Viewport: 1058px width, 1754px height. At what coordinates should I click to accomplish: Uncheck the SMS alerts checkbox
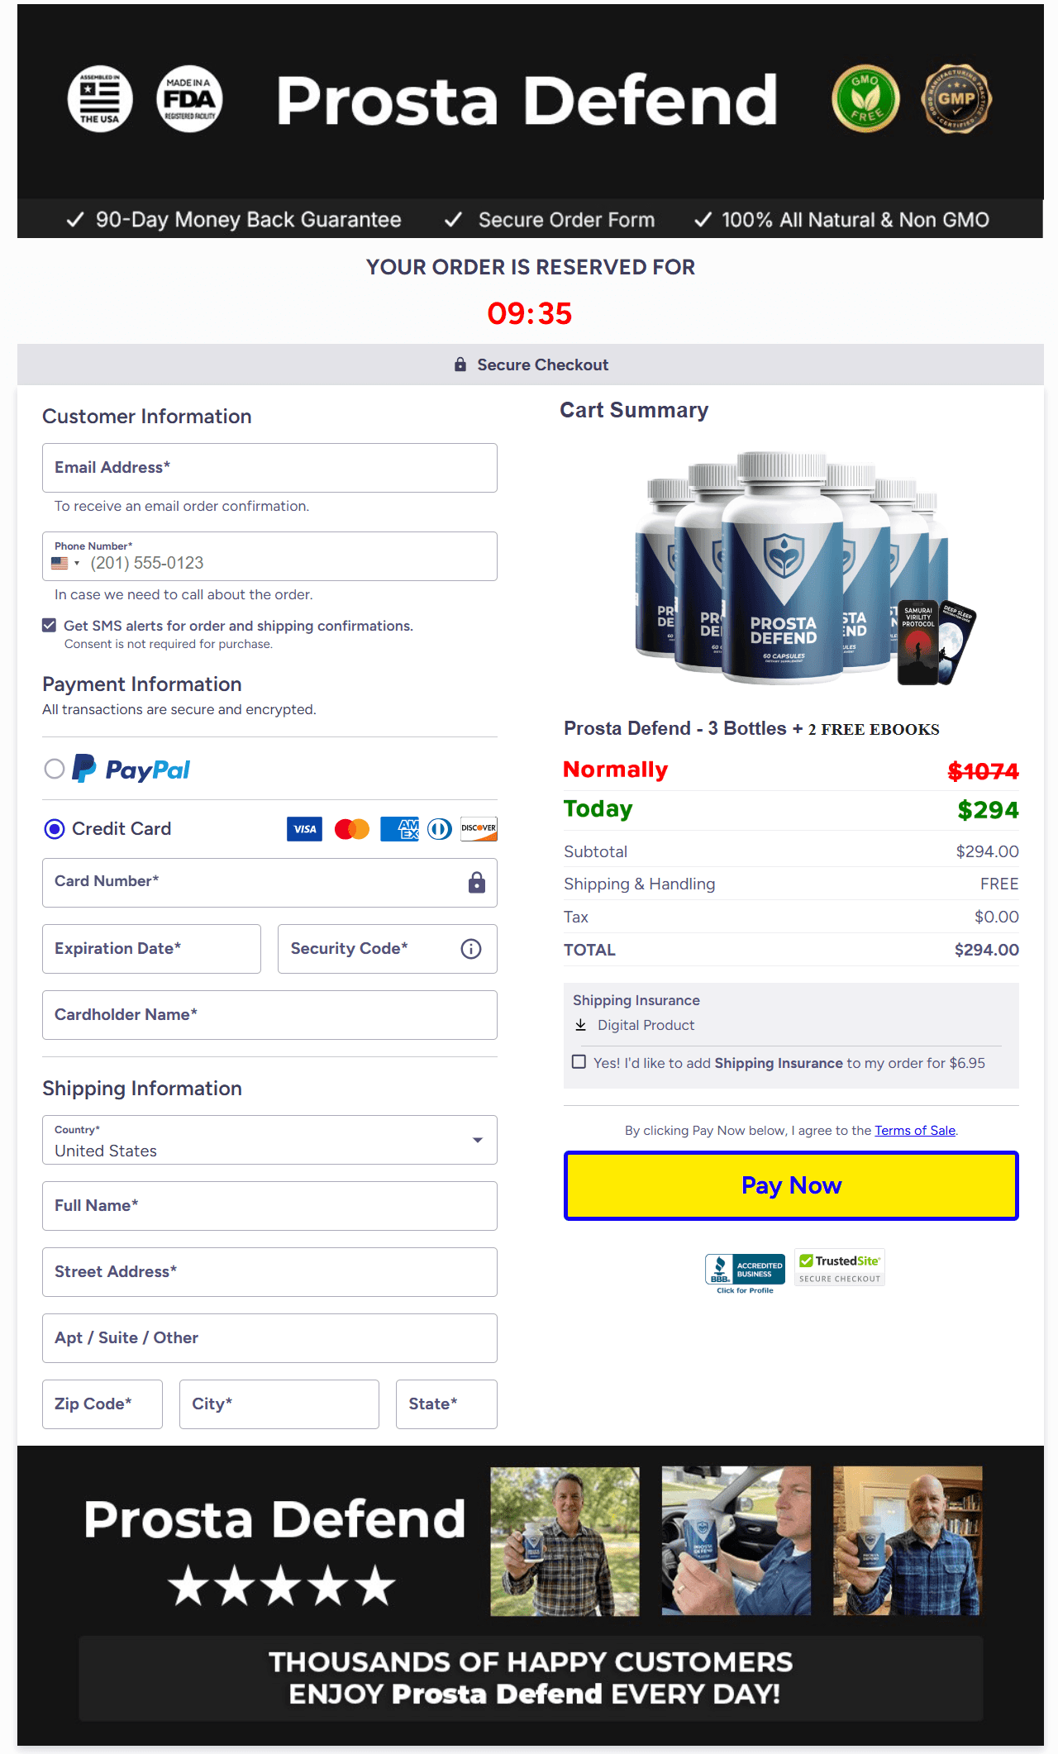pyautogui.click(x=50, y=626)
